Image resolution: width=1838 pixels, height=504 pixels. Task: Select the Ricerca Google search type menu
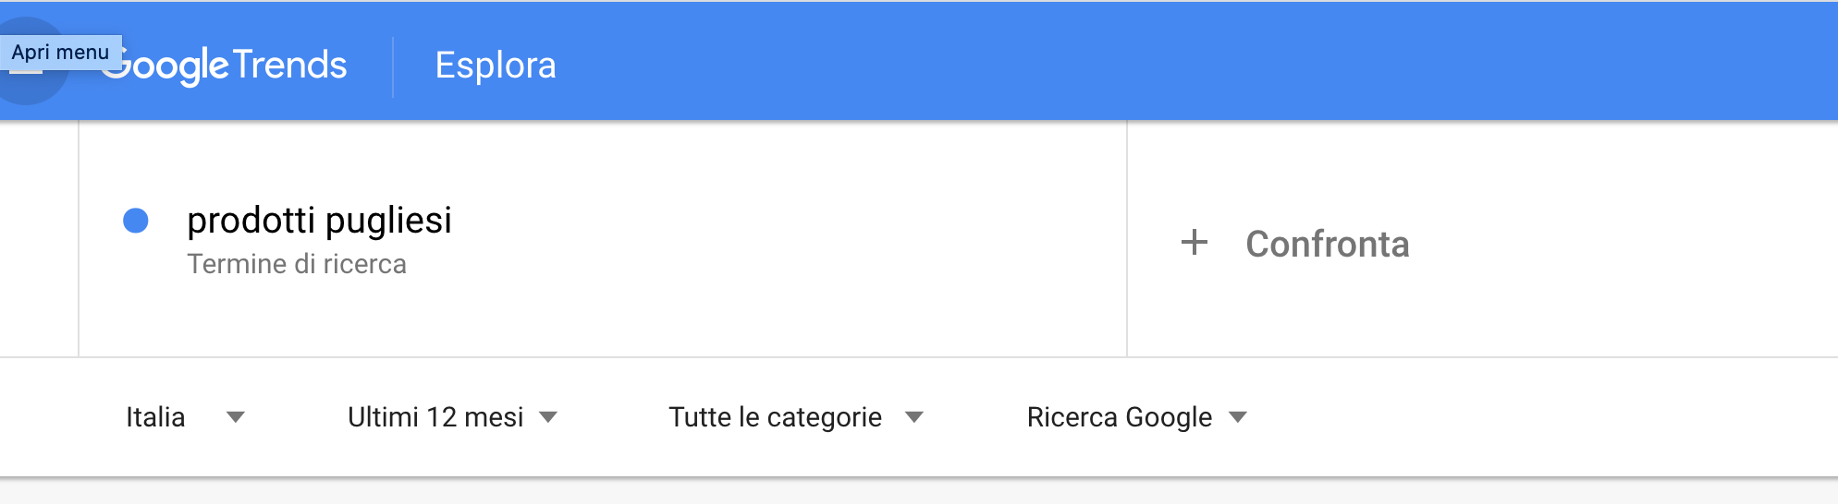click(x=1137, y=417)
